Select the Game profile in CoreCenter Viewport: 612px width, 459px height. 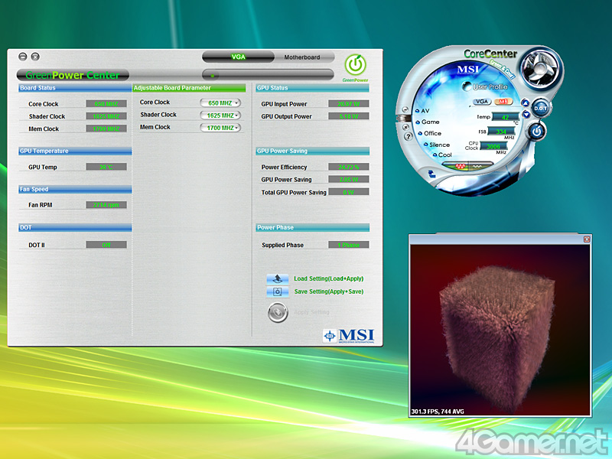pos(428,122)
